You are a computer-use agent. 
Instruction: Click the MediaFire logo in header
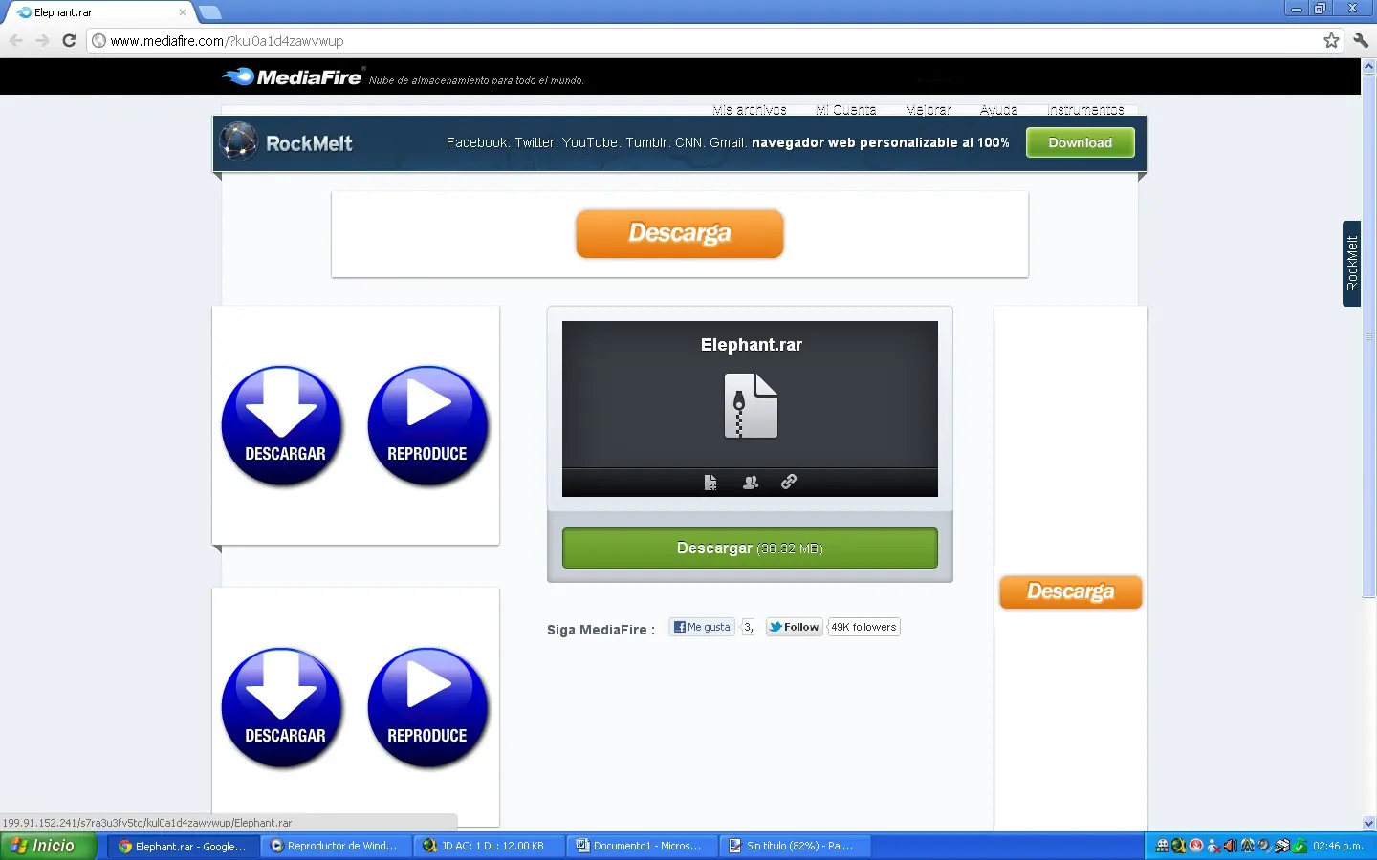click(293, 76)
